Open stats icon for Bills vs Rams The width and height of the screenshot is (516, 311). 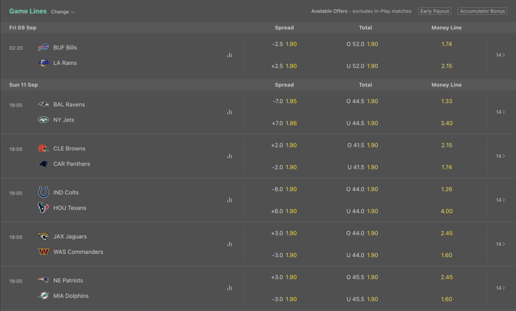[x=229, y=55]
